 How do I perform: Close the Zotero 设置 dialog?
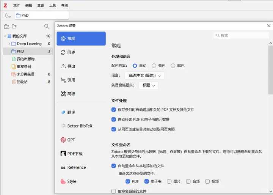tap(269, 26)
